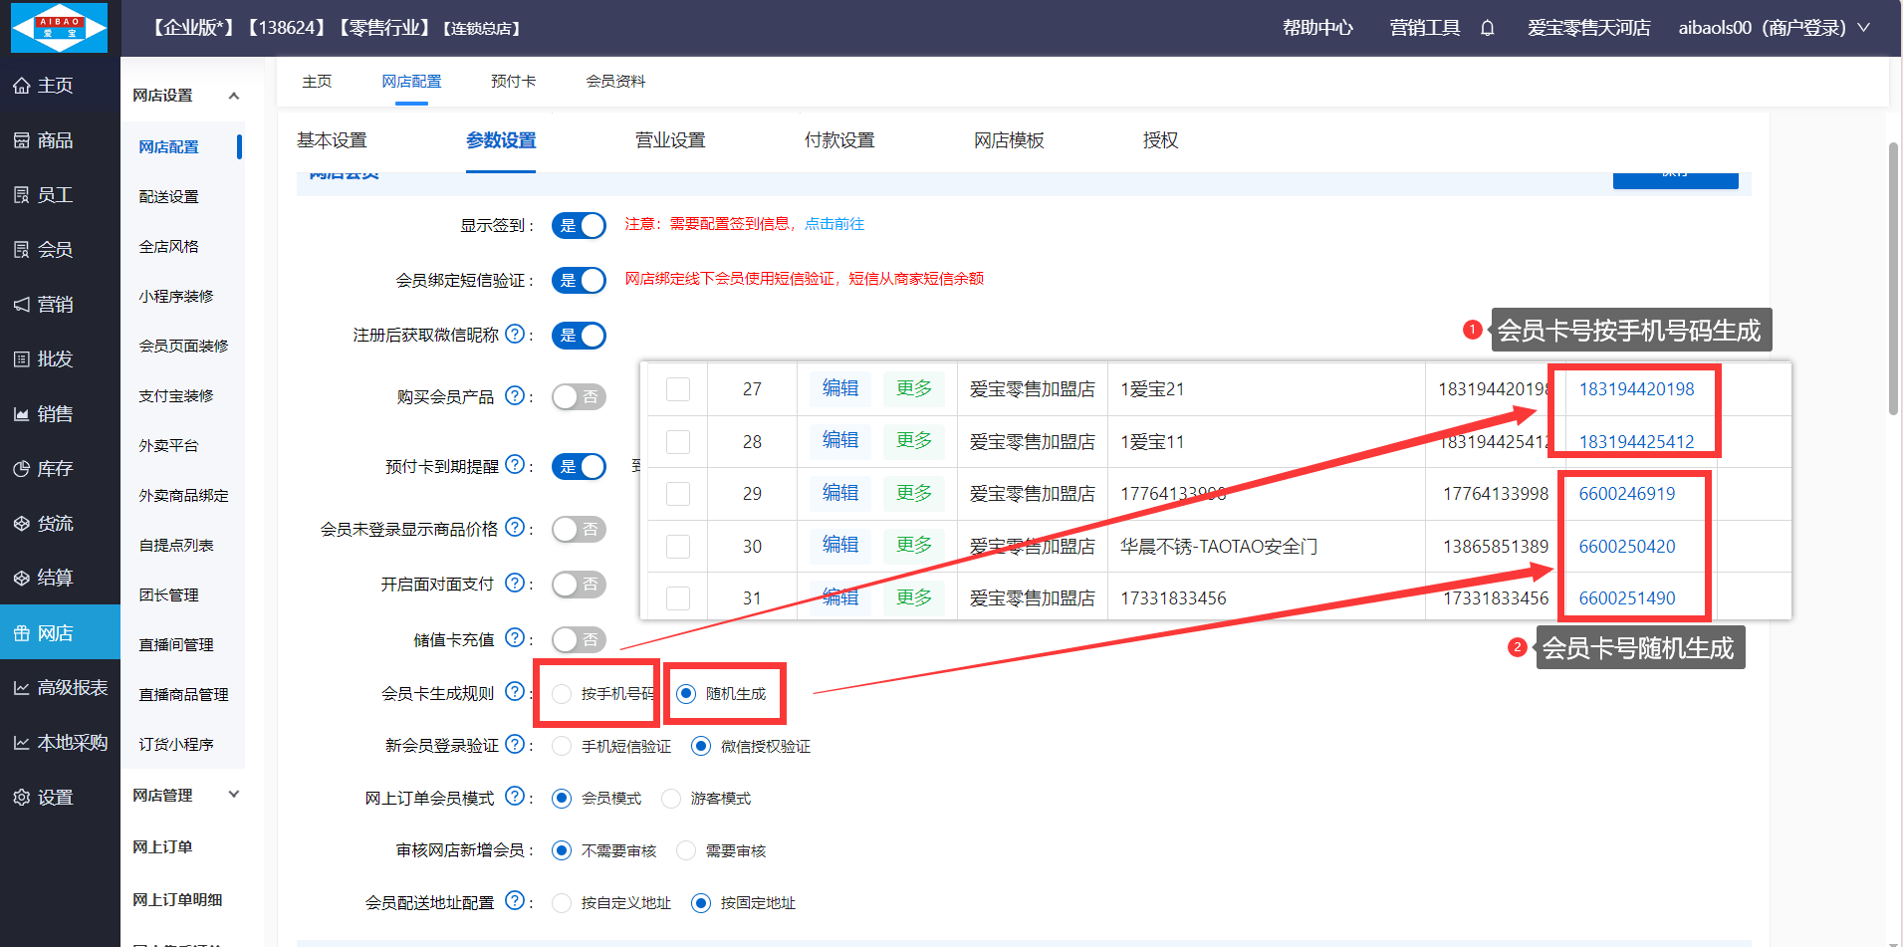Open the 库存 sidebar icon

22,469
